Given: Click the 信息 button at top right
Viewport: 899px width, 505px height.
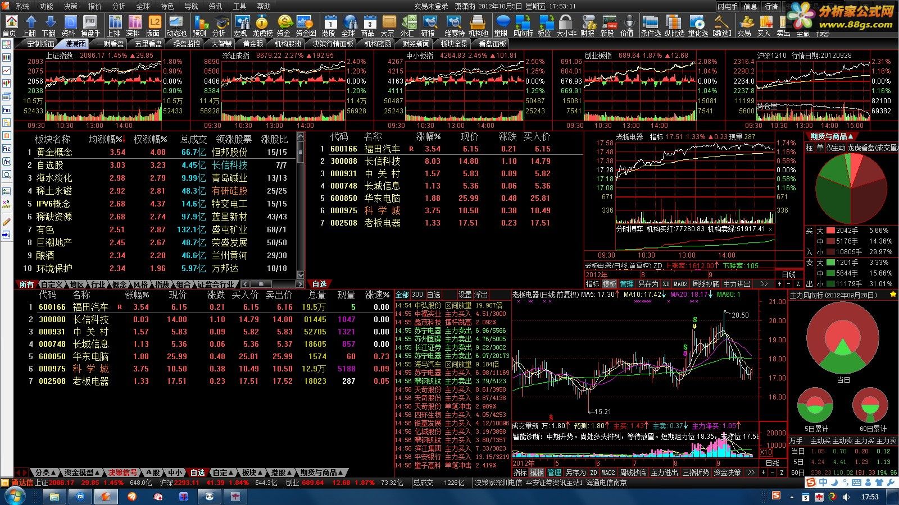Looking at the screenshot, I should (x=750, y=6).
